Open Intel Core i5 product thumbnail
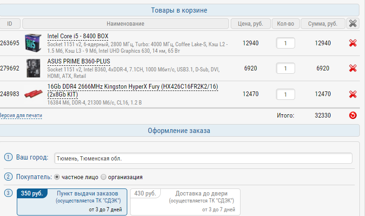365x216 pixels. (x=33, y=43)
